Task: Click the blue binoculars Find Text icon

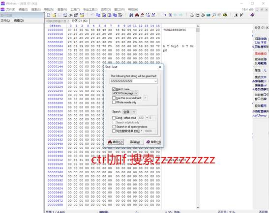Action: click(x=131, y=15)
